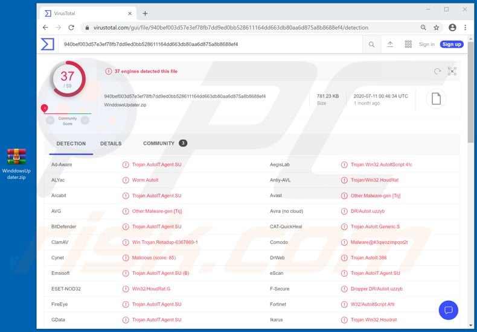
Task: Switch to the DETECTION tab
Action: [71, 143]
